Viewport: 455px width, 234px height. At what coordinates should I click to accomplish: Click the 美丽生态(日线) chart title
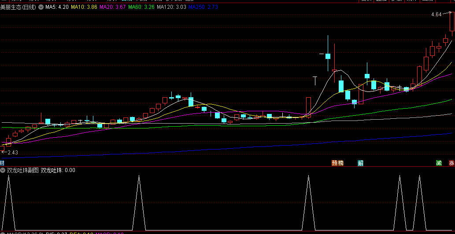point(18,7)
